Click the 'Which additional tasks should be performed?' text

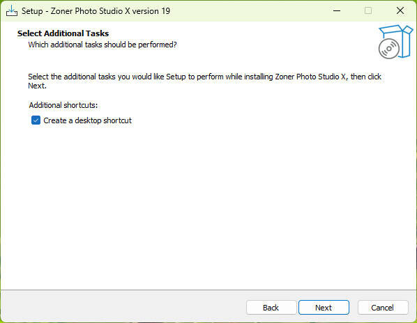click(103, 45)
